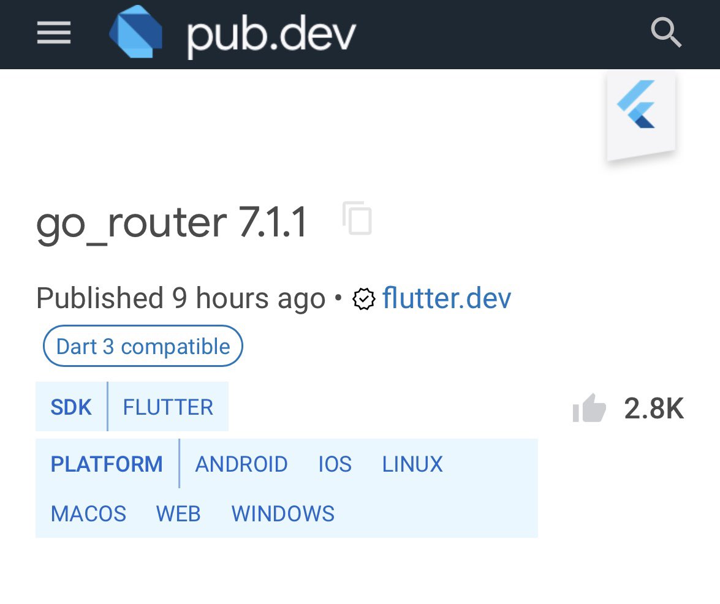This screenshot has height=604, width=720.
Task: Click the Published 9 hours ago text
Action: coord(181,298)
